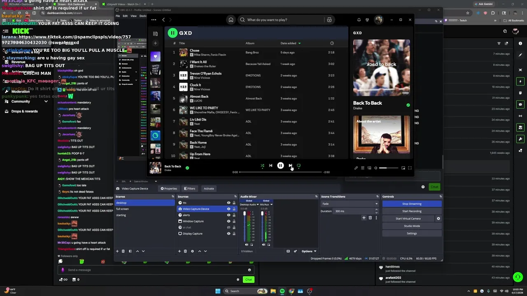Hide the alerts source
527x296 pixels.
tap(229, 215)
